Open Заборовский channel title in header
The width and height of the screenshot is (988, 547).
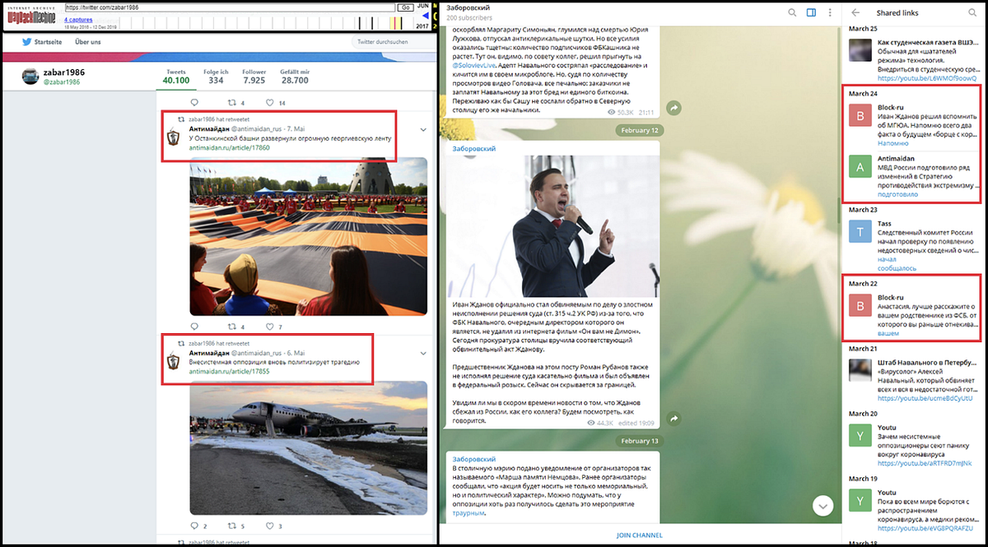pos(469,7)
